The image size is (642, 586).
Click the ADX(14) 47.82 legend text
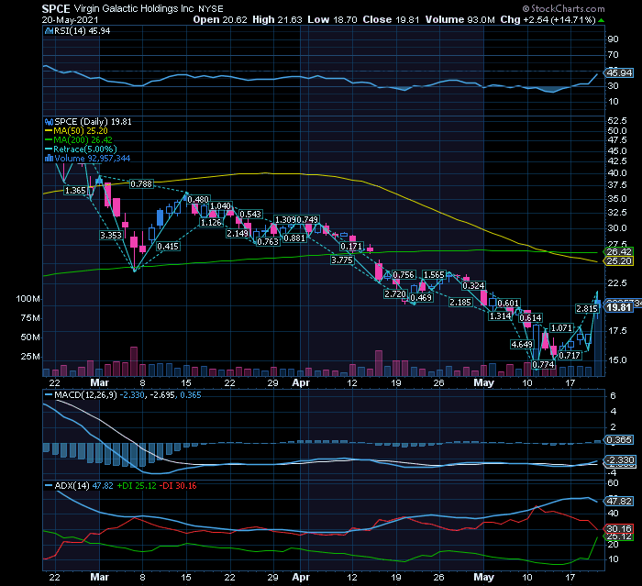(84, 486)
